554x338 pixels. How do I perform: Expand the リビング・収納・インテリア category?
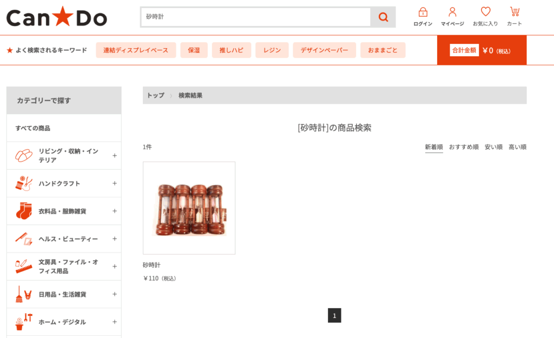coord(115,155)
